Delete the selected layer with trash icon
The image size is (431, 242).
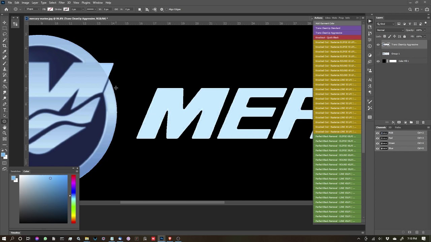[423, 122]
